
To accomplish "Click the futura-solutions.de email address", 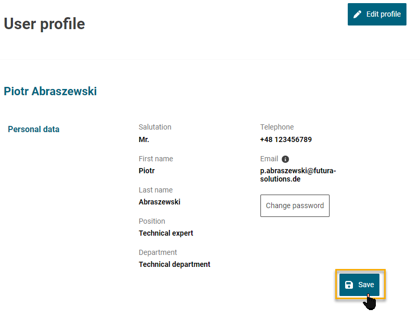I will (x=298, y=175).
